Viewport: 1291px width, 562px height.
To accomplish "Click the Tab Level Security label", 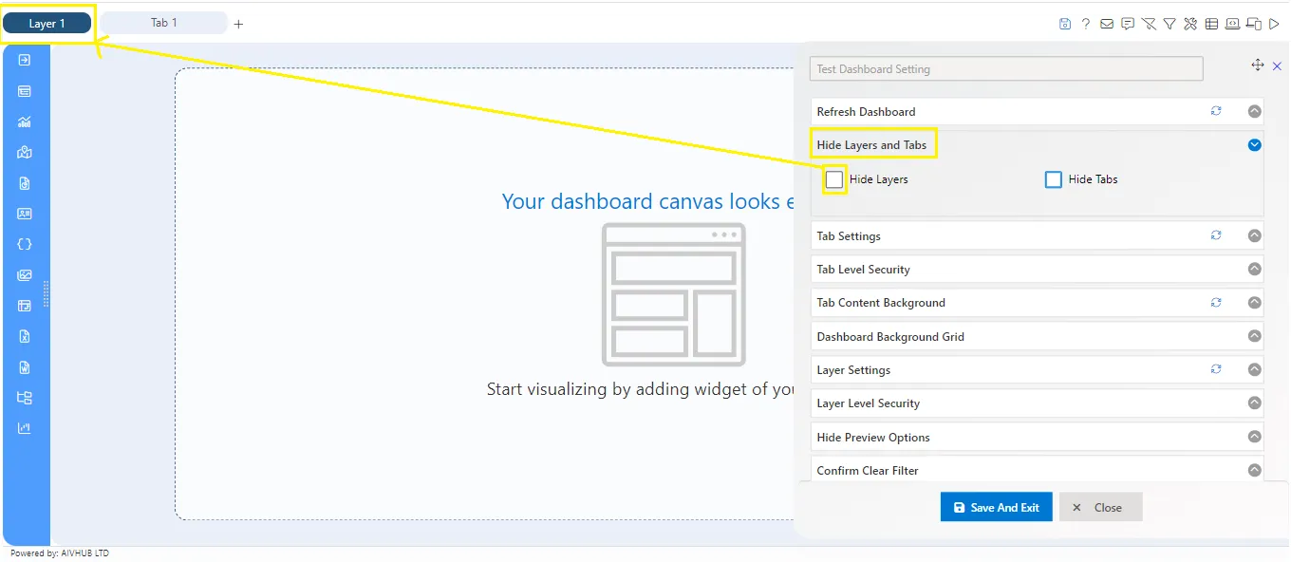I will point(863,270).
